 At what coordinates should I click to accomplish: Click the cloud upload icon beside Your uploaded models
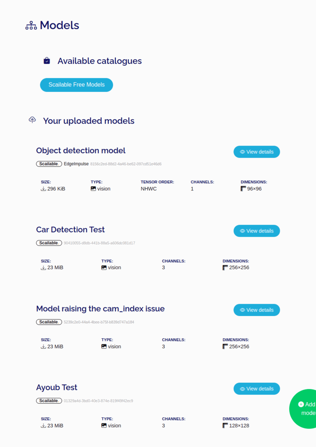click(x=32, y=120)
